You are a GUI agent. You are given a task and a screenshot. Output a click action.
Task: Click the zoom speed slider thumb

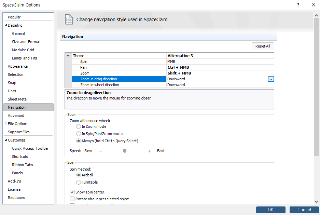[x=125, y=151]
